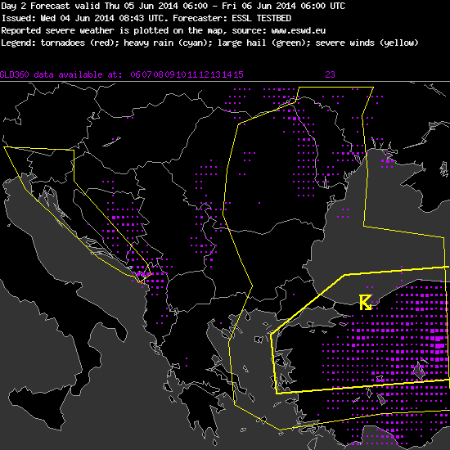Open the www.eswd.eu source link
The image size is (450, 450).
tap(298, 30)
